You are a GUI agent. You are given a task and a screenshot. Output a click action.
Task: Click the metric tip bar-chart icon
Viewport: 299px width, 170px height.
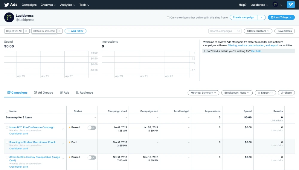[205, 51]
